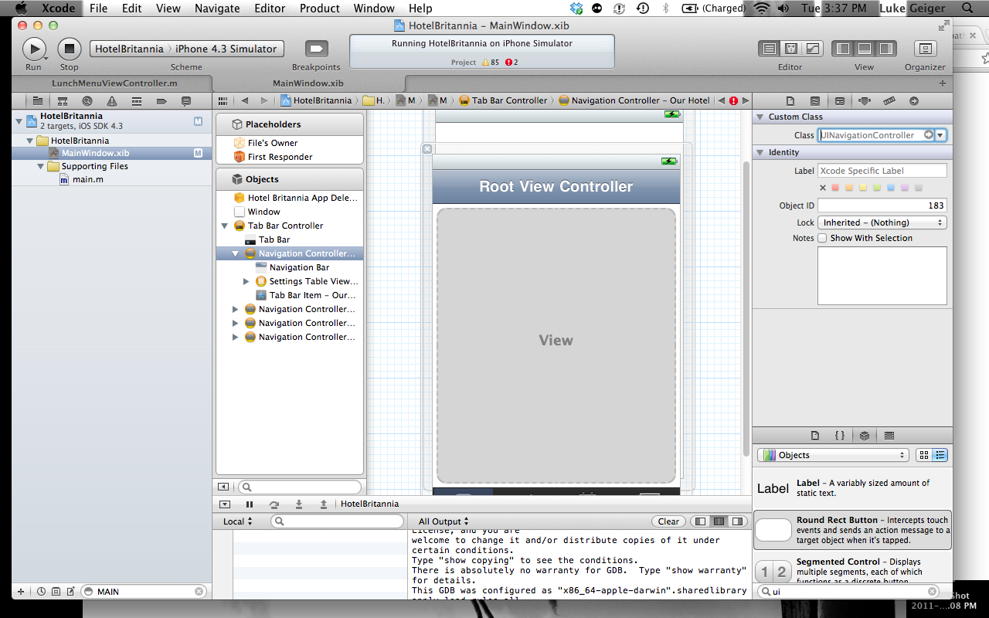Switch to MainWindow.xib tab
989x618 pixels.
[308, 83]
